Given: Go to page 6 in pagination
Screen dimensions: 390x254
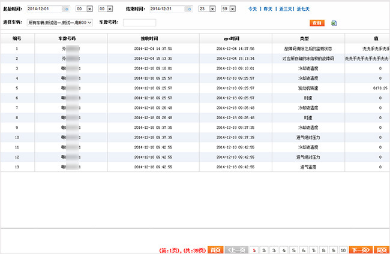Looking at the screenshot, I should tap(304, 250).
